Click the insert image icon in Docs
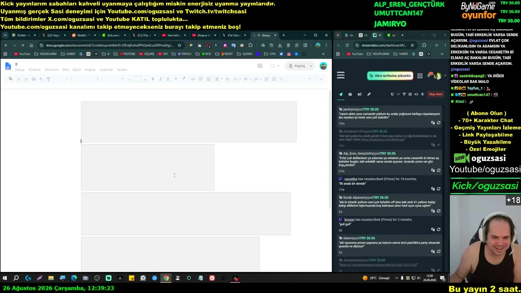The width and height of the screenshot is (521, 293). pos(208,79)
